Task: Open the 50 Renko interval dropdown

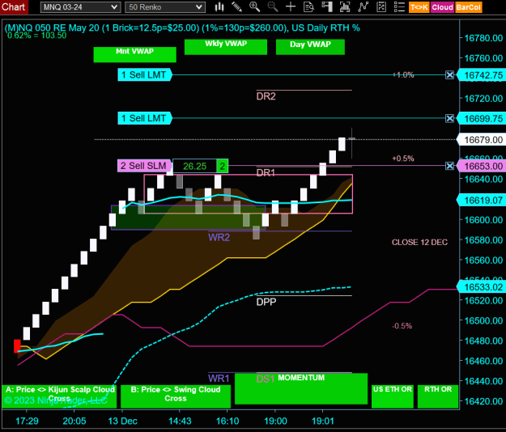Action: pyautogui.click(x=165, y=7)
